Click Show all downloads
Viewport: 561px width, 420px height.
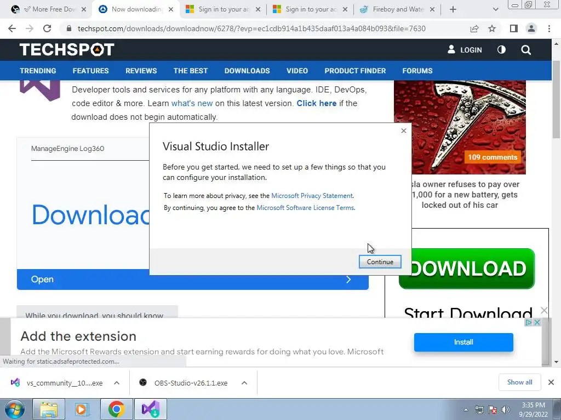click(x=519, y=382)
